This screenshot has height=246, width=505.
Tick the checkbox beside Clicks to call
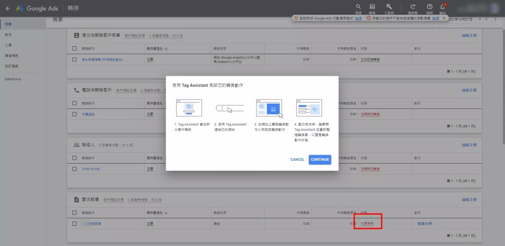pyautogui.click(x=74, y=169)
